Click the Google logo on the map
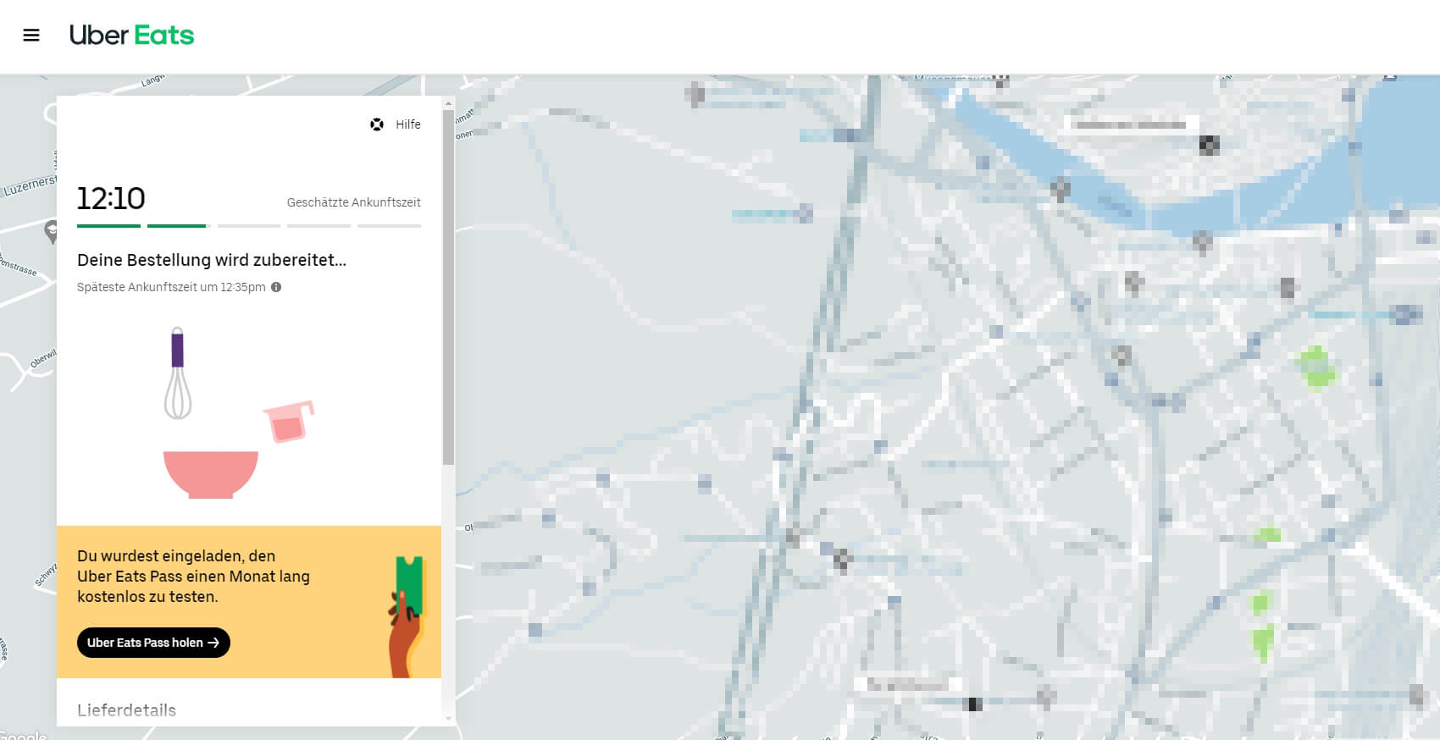1440x740 pixels. pos(24,735)
